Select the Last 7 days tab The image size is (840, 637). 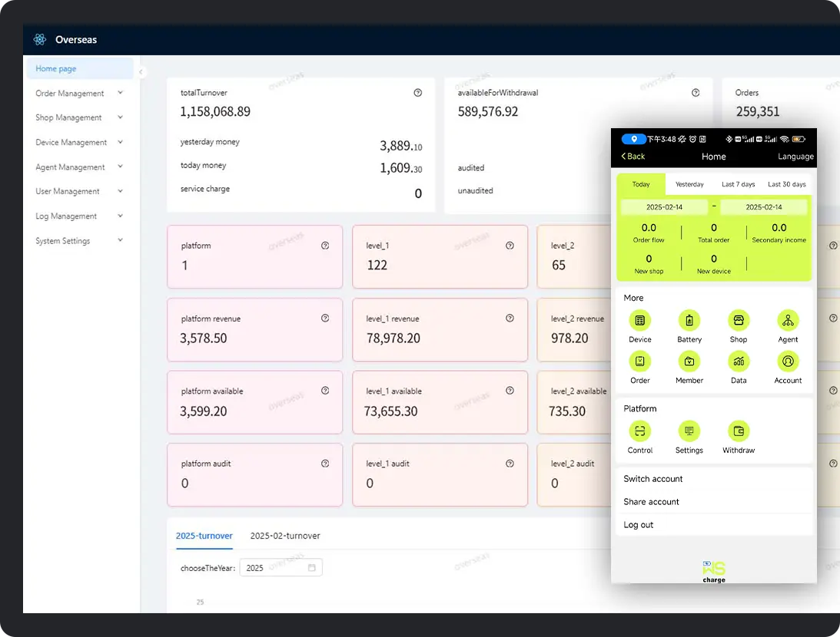click(x=738, y=184)
